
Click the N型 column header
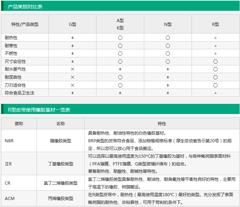tap(168, 24)
